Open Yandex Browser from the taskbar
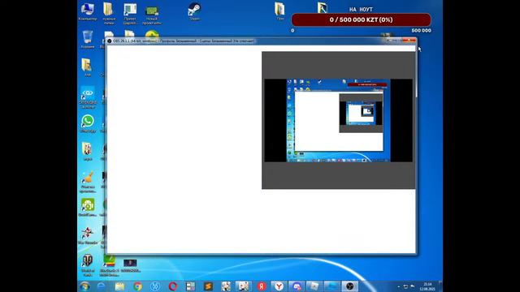Viewport: 520px width, 292px height. tap(279, 286)
